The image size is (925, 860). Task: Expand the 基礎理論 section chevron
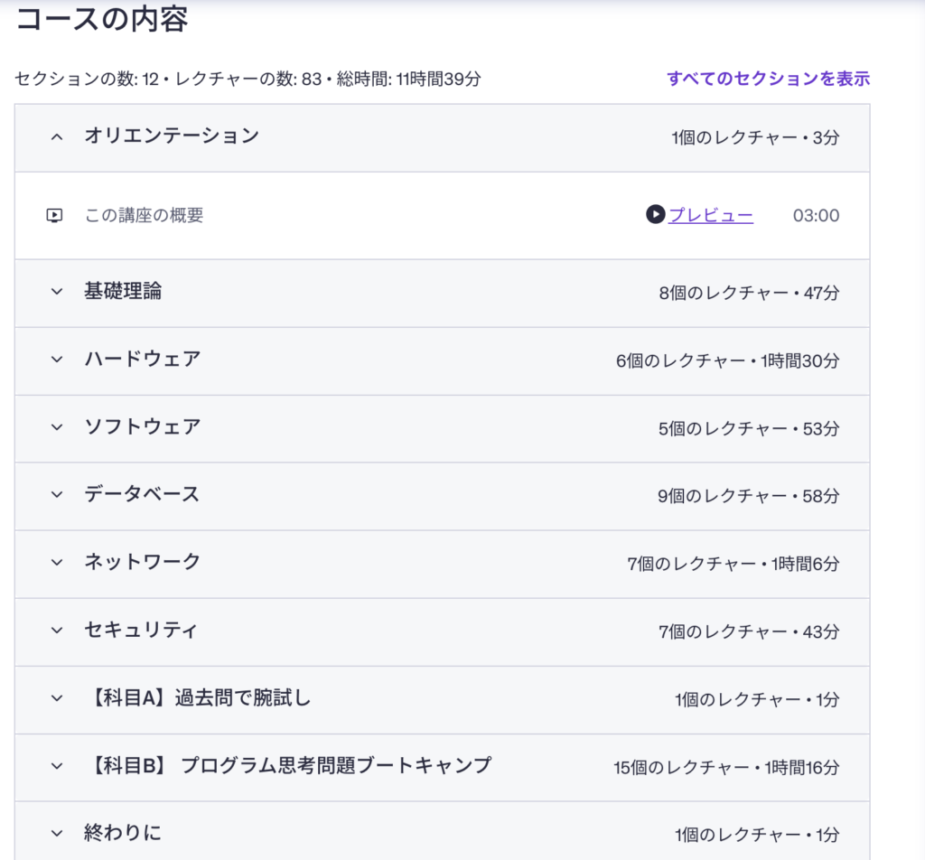57,292
